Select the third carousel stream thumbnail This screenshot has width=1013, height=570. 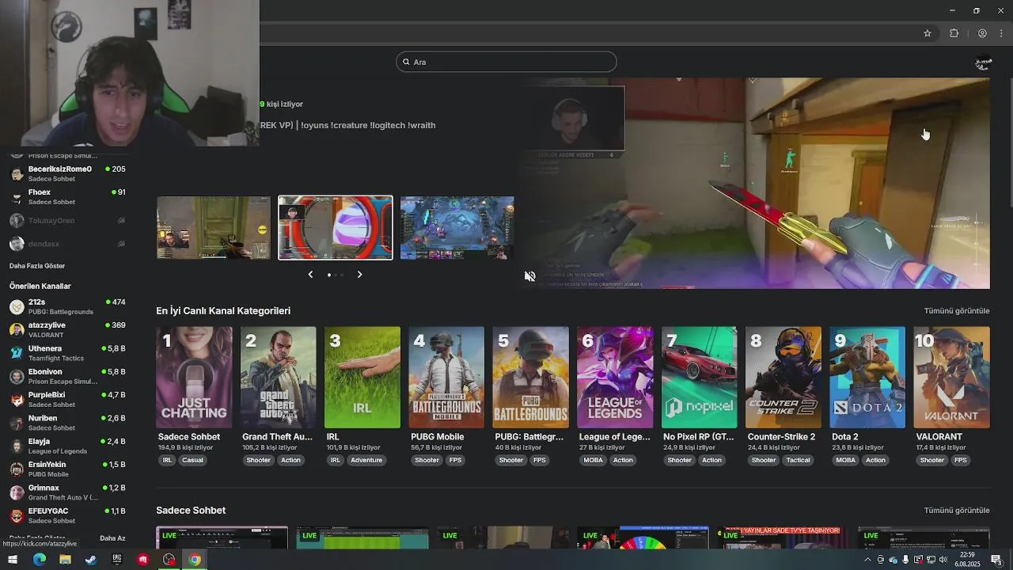point(457,228)
